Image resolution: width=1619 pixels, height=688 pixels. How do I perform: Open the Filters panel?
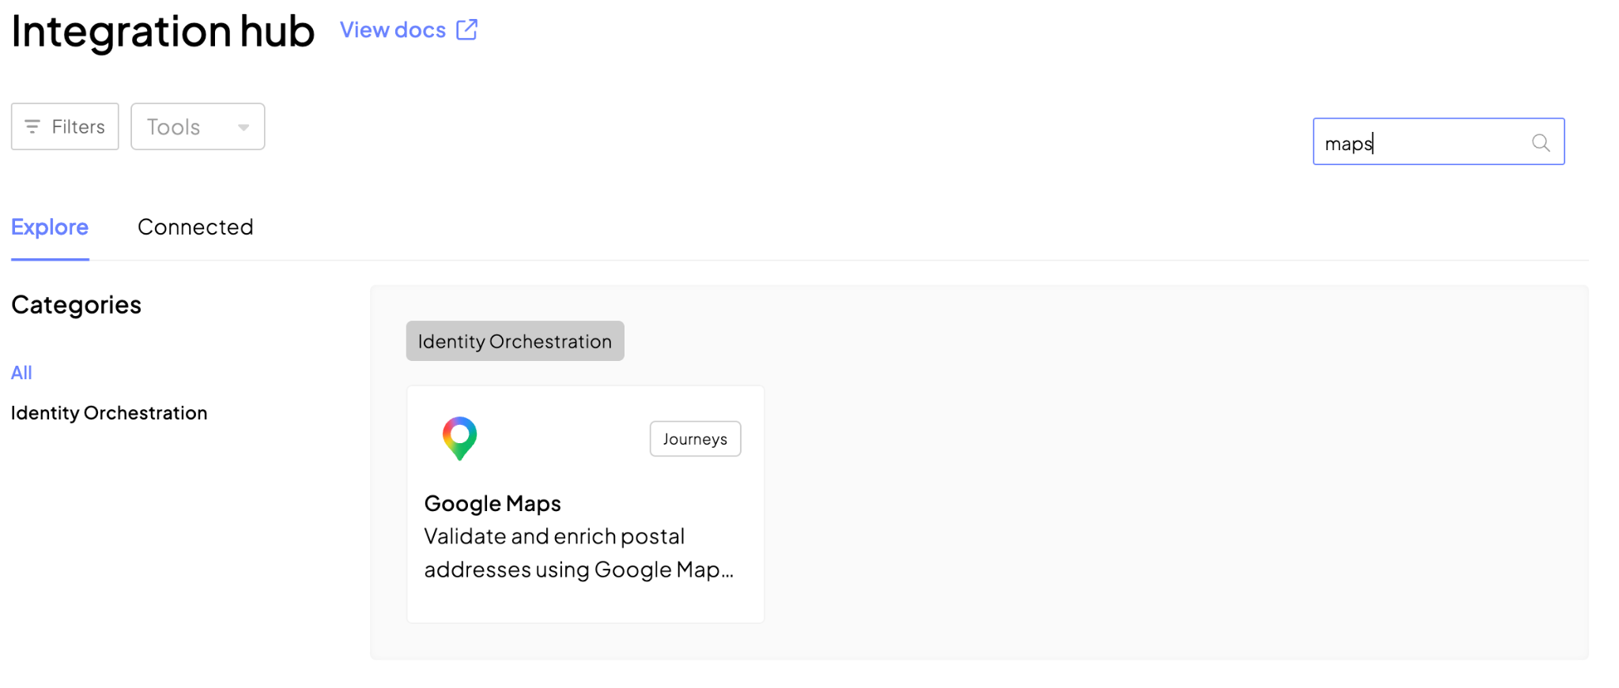[65, 126]
